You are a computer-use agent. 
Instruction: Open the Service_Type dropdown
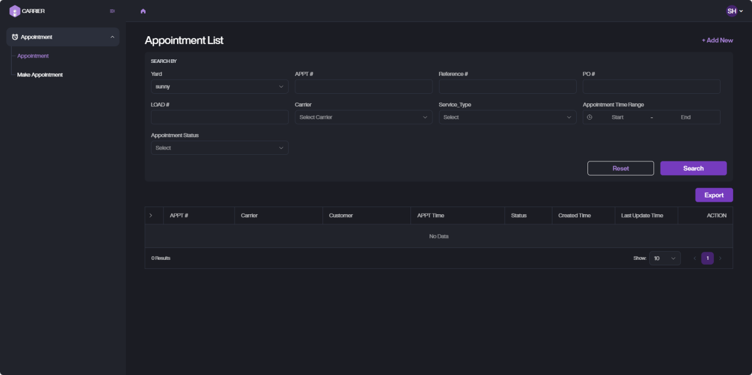coord(507,117)
